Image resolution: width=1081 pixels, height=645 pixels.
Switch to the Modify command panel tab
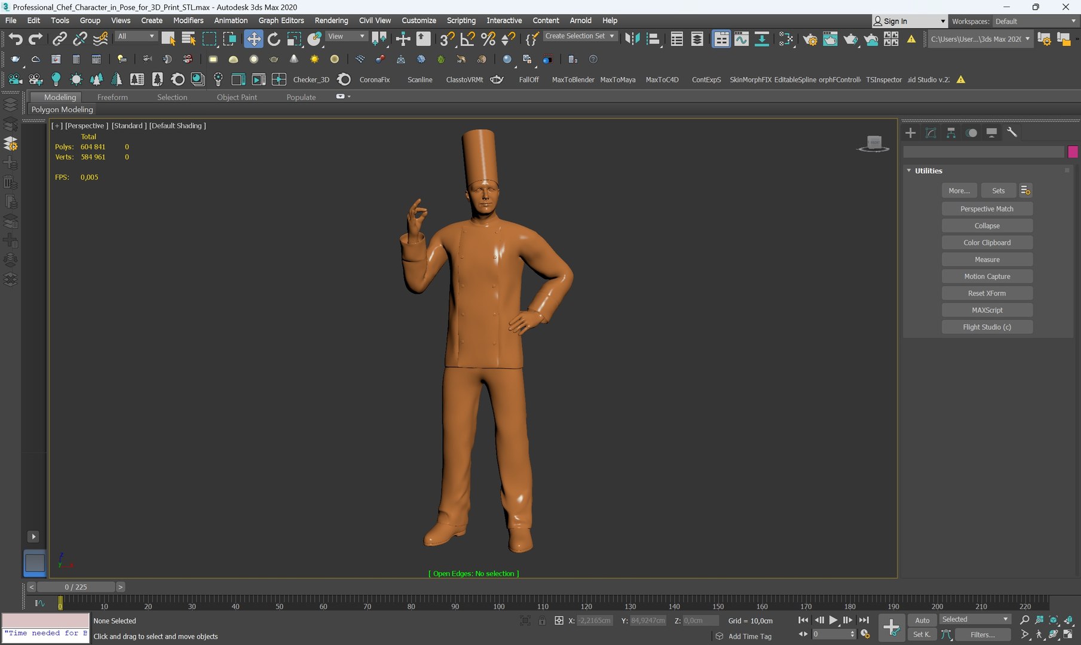[931, 133]
